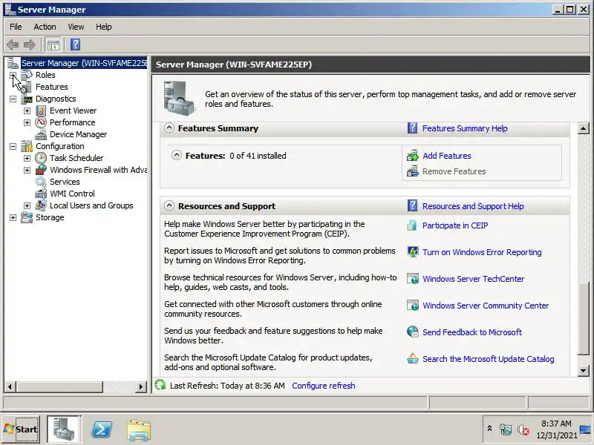The height and width of the screenshot is (445, 594).
Task: Open the Help menu
Action: (x=103, y=27)
